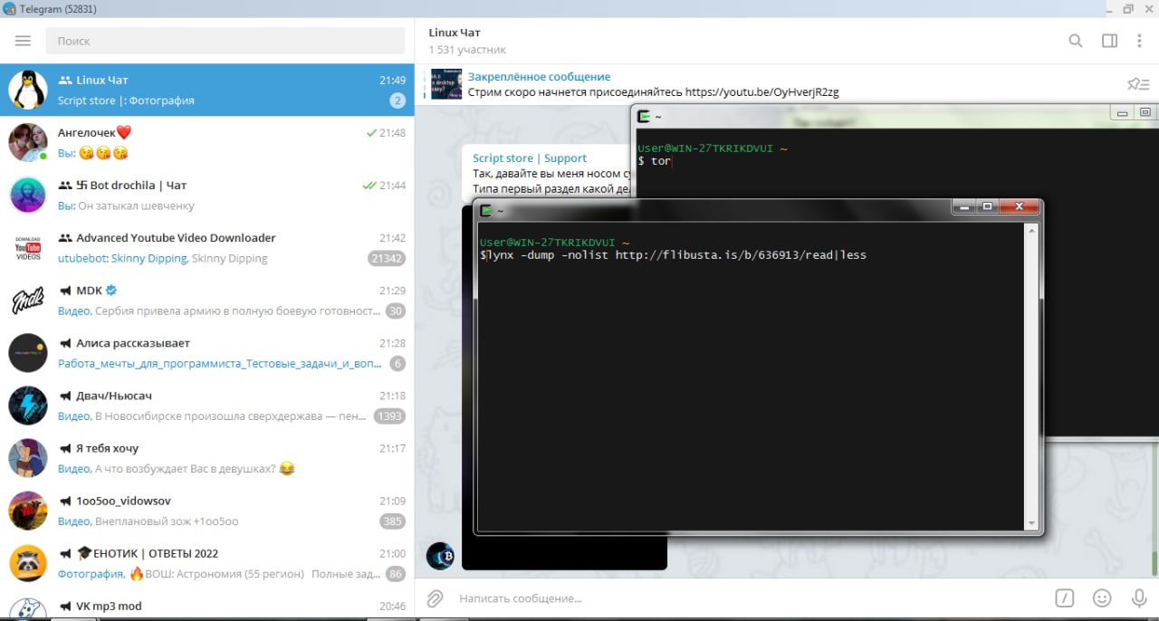Click the sender avatar beside the photo message

(x=440, y=556)
